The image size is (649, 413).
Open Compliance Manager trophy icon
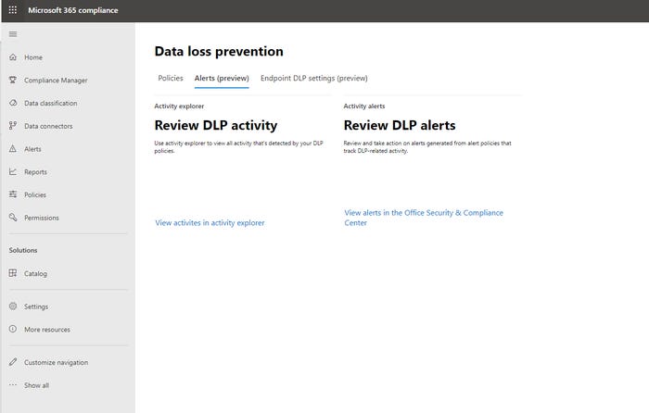click(13, 81)
